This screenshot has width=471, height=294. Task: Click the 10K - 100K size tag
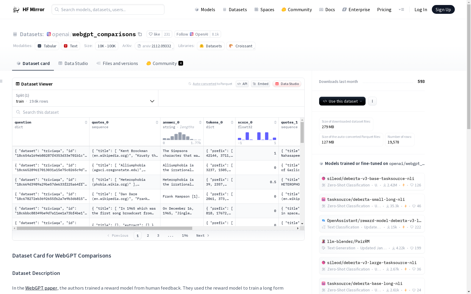pyautogui.click(x=107, y=46)
